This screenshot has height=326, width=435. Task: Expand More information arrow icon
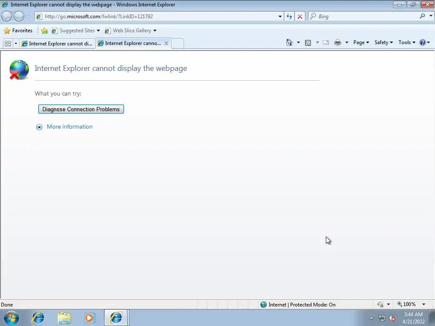click(x=39, y=127)
